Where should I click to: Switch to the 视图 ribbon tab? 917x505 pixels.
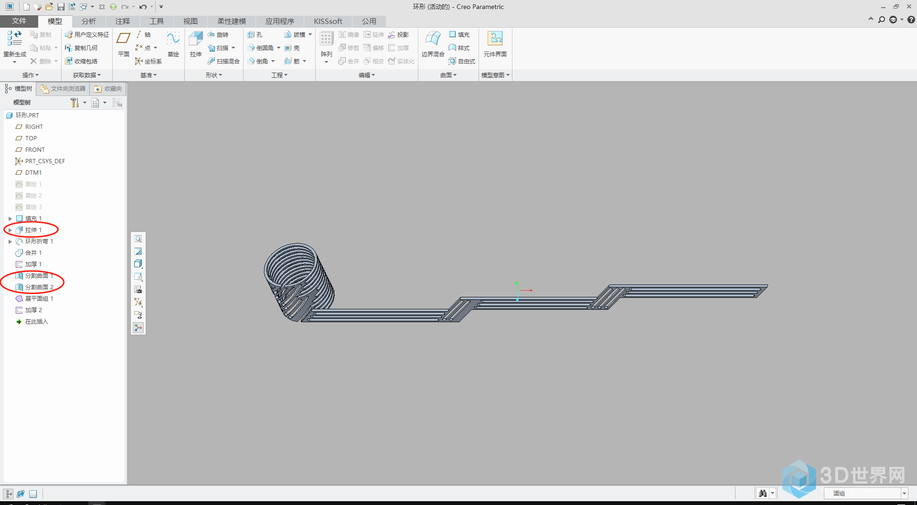190,21
